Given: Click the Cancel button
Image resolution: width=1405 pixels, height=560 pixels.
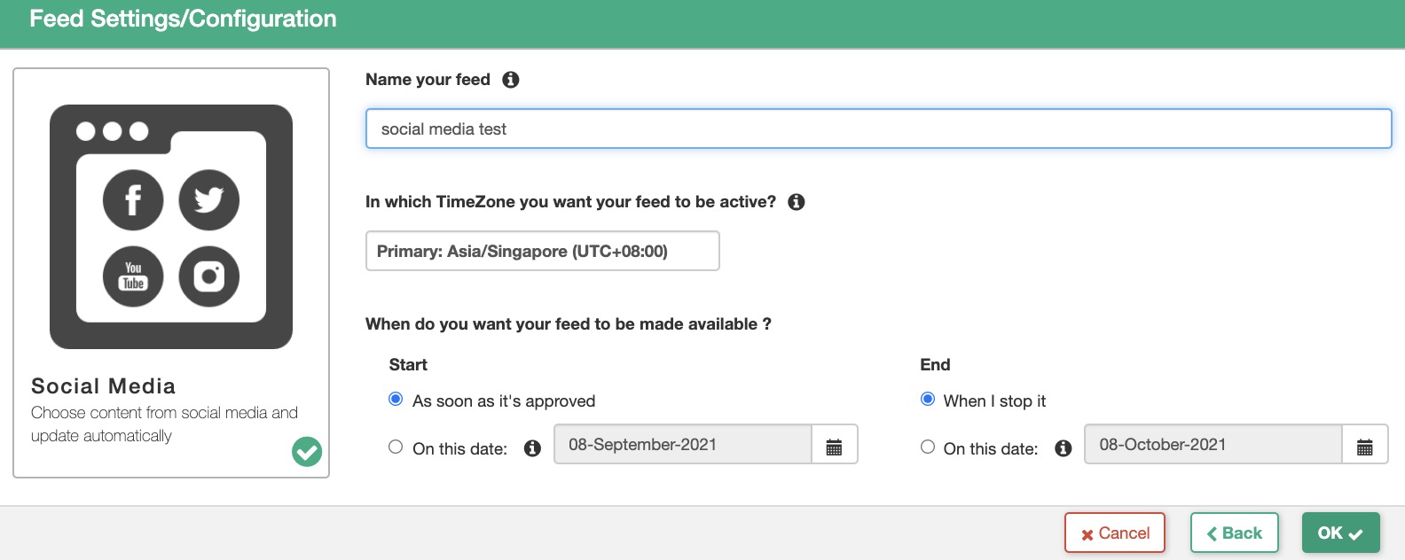Looking at the screenshot, I should click(x=1115, y=533).
